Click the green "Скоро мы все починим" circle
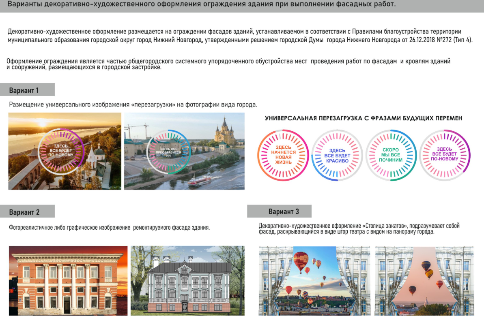 391,155
